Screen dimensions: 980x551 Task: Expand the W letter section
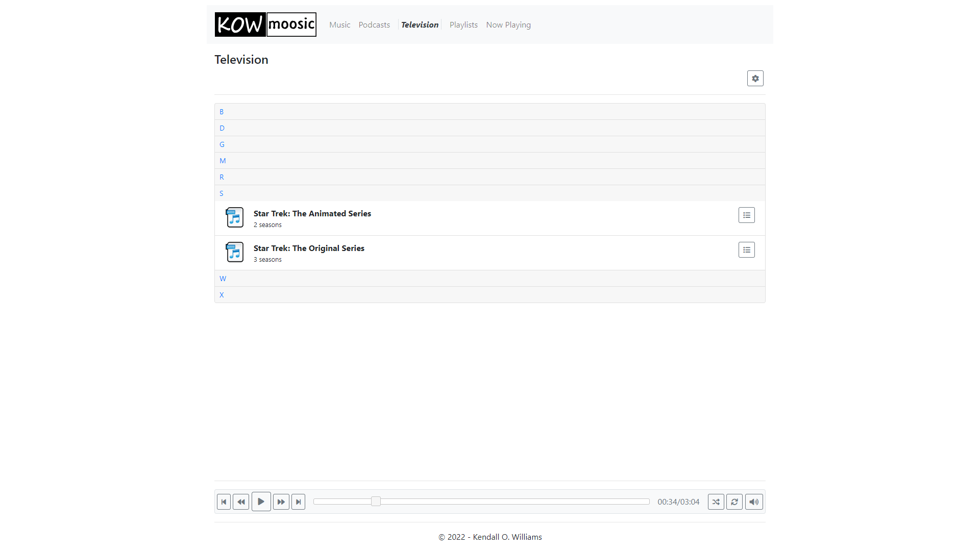coord(223,279)
